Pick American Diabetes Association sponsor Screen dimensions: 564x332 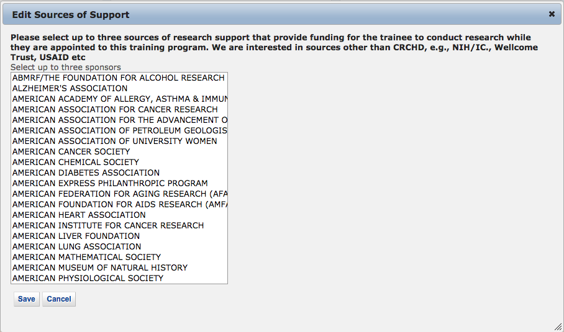click(86, 173)
